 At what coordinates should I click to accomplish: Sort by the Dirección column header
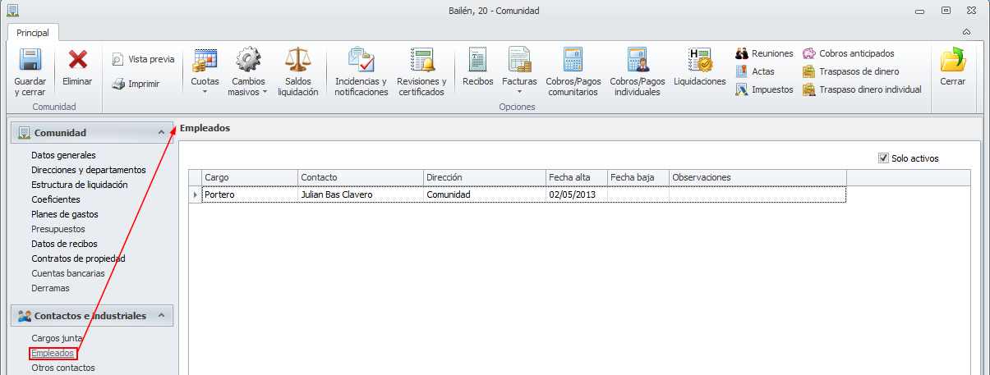click(x=485, y=177)
